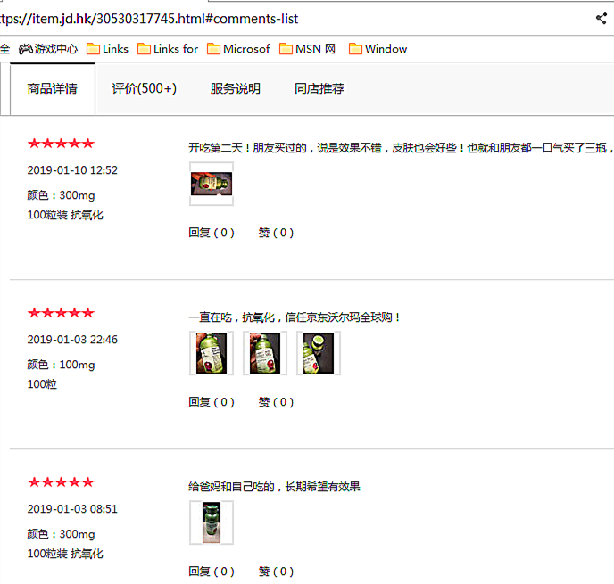The image size is (614, 584).
Task: Open photo in the 2019-01-03 08:51 review
Action: (212, 522)
